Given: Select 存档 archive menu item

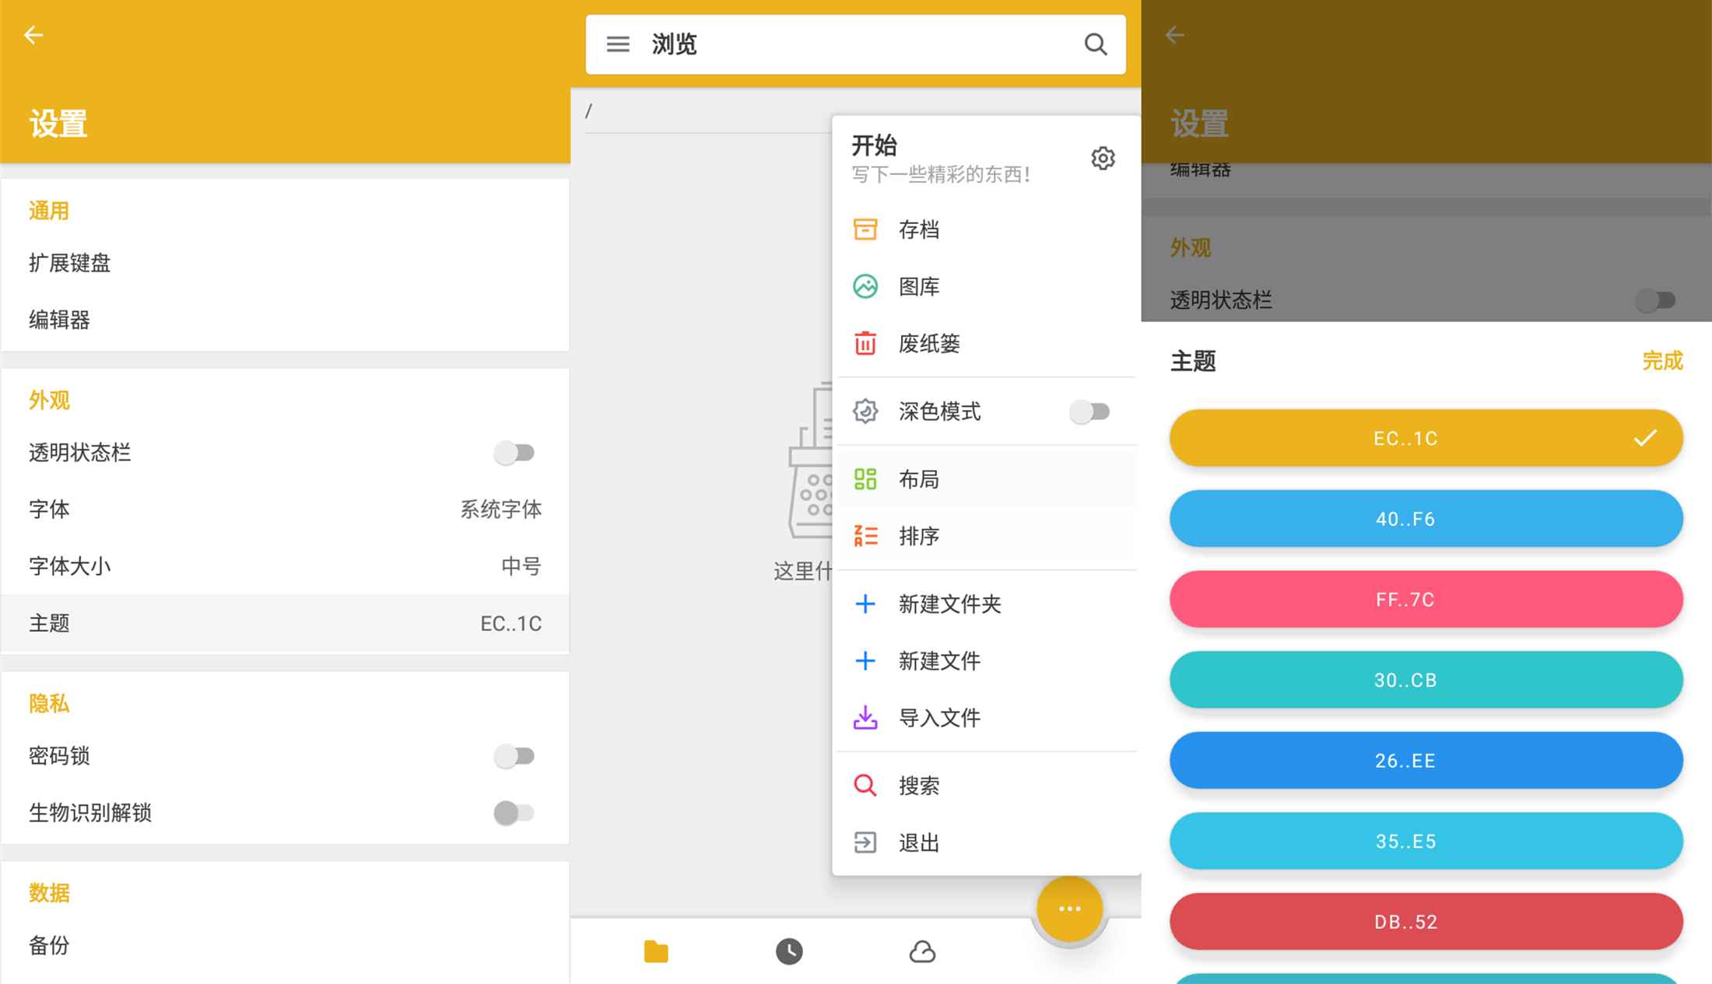Looking at the screenshot, I should pyautogui.click(x=919, y=229).
